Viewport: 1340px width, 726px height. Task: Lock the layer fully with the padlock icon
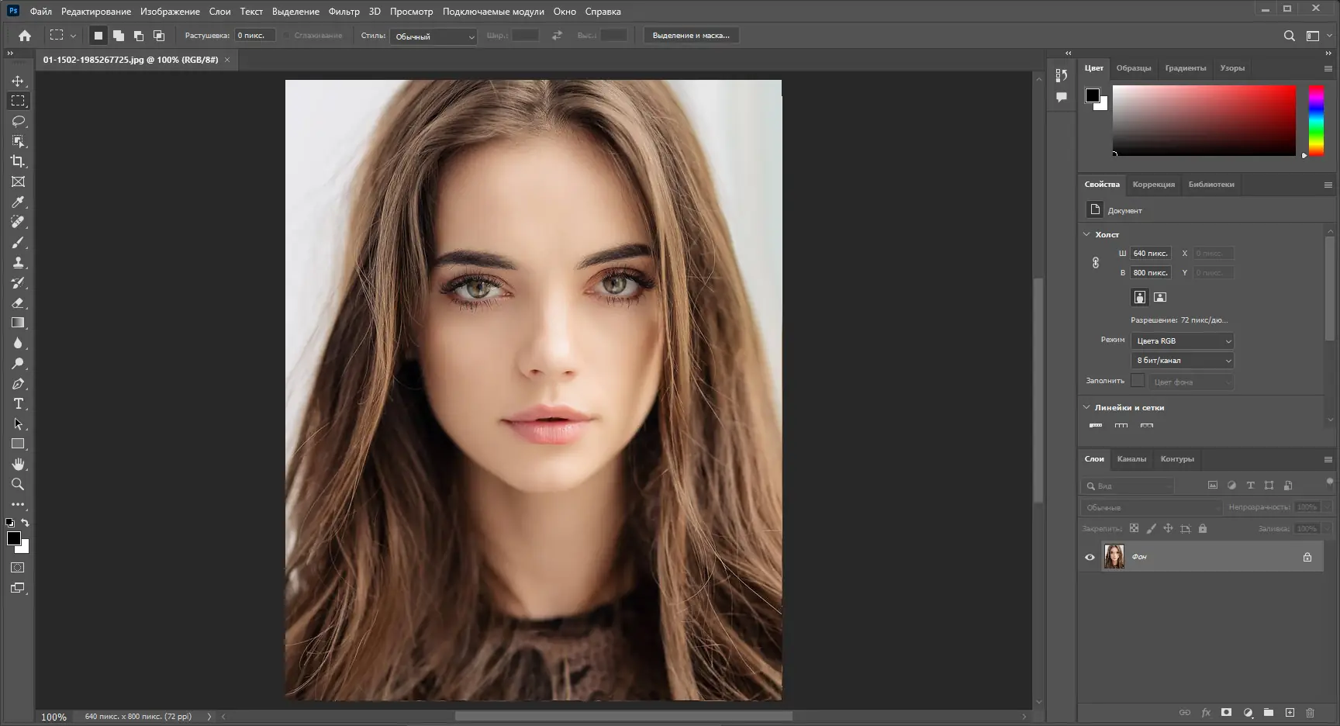(1203, 528)
